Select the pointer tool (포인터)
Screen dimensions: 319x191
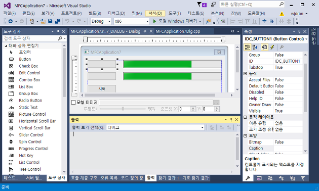pos(25,52)
